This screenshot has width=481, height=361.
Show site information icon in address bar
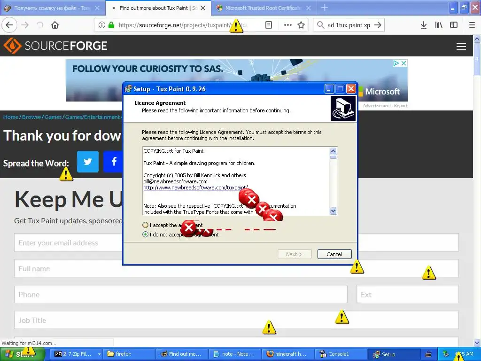pyautogui.click(x=102, y=25)
